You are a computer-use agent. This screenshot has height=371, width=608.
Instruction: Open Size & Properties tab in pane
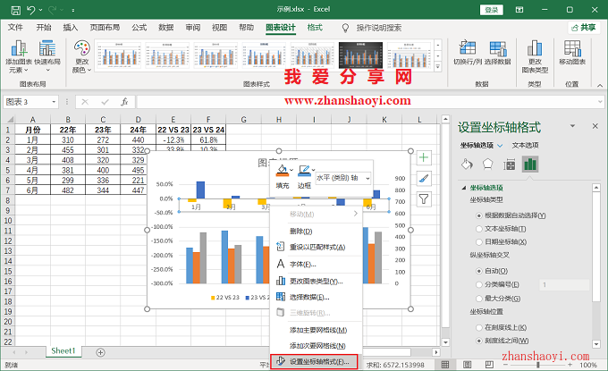509,164
